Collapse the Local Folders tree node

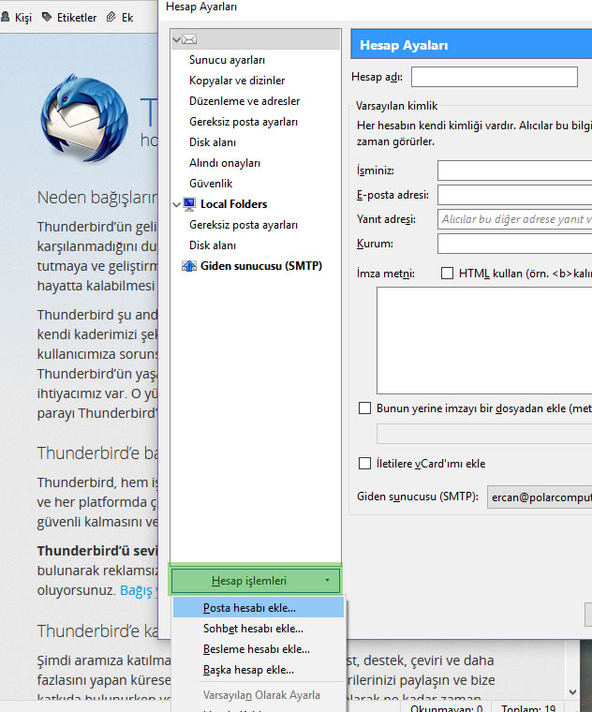coord(177,205)
